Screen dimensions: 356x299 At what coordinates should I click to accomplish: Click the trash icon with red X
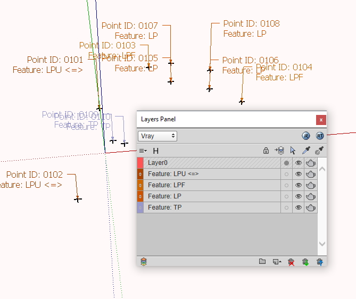291,262
